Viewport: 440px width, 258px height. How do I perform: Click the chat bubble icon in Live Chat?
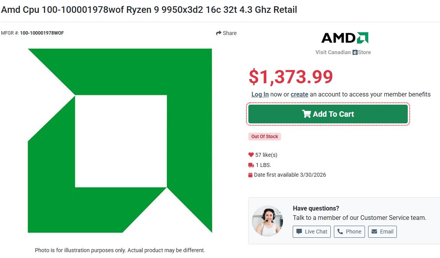tap(299, 231)
